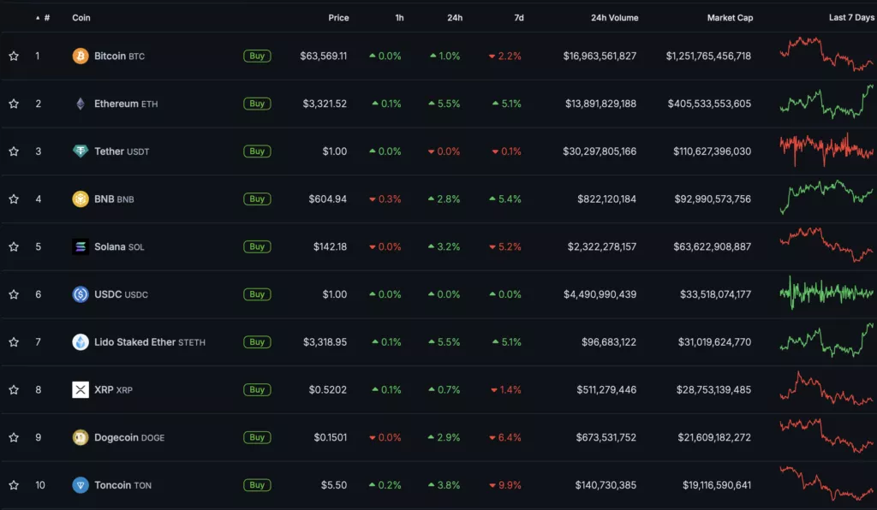This screenshot has width=877, height=510.
Task: Open USDC 7-day sparkline chart
Action: tap(826, 292)
